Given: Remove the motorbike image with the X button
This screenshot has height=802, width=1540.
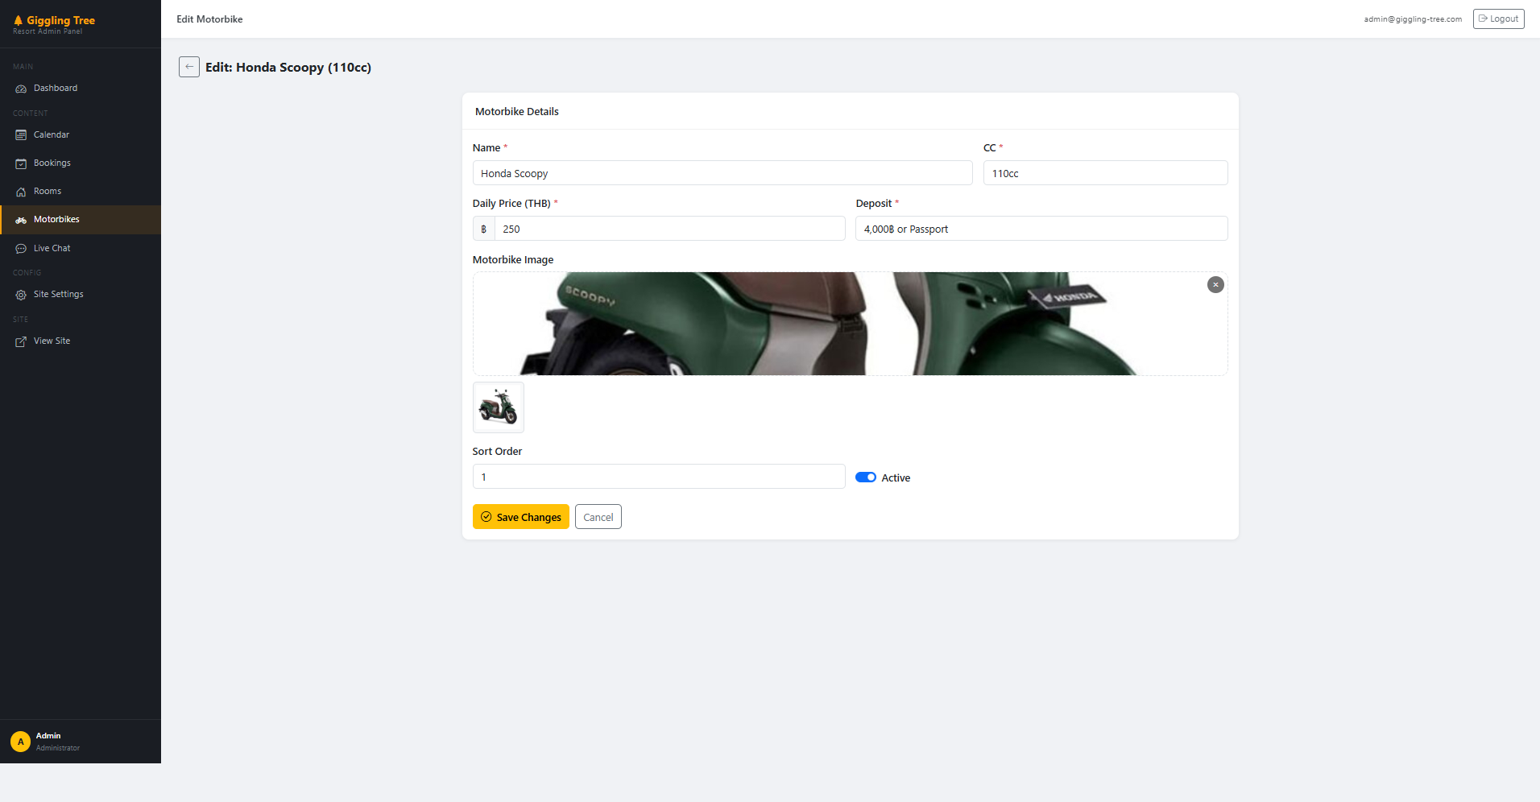Looking at the screenshot, I should click(x=1215, y=284).
